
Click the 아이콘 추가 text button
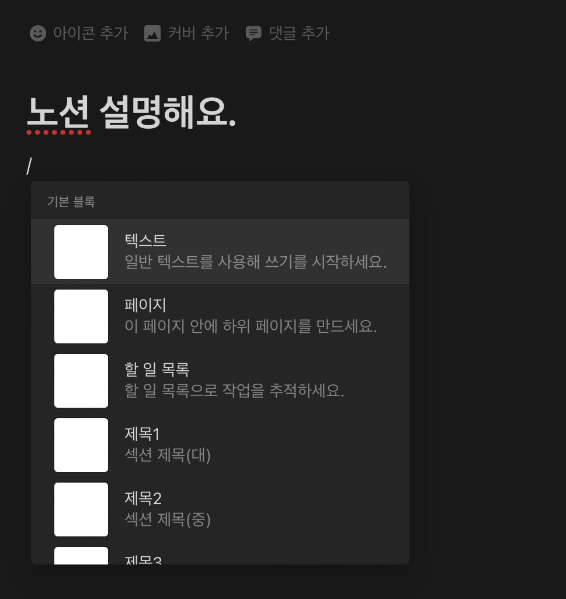91,33
